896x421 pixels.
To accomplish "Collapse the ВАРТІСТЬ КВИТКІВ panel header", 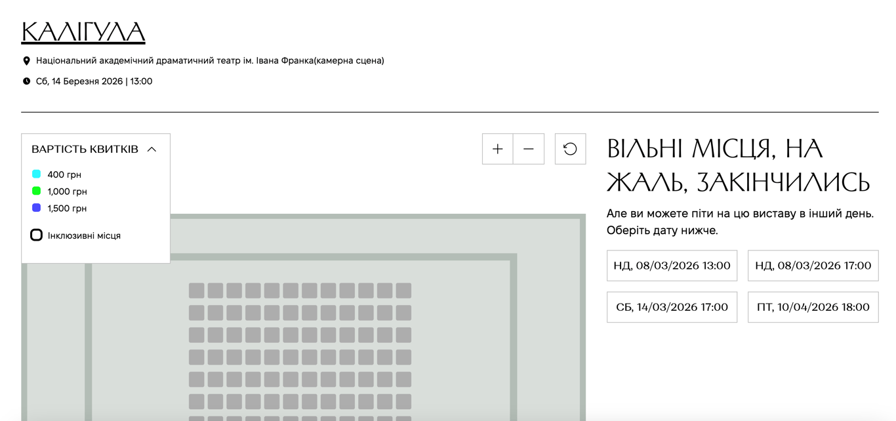I will point(85,150).
